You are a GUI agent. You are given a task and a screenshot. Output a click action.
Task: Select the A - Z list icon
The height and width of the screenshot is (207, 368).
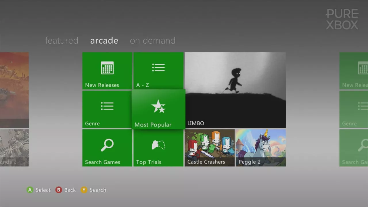click(158, 68)
